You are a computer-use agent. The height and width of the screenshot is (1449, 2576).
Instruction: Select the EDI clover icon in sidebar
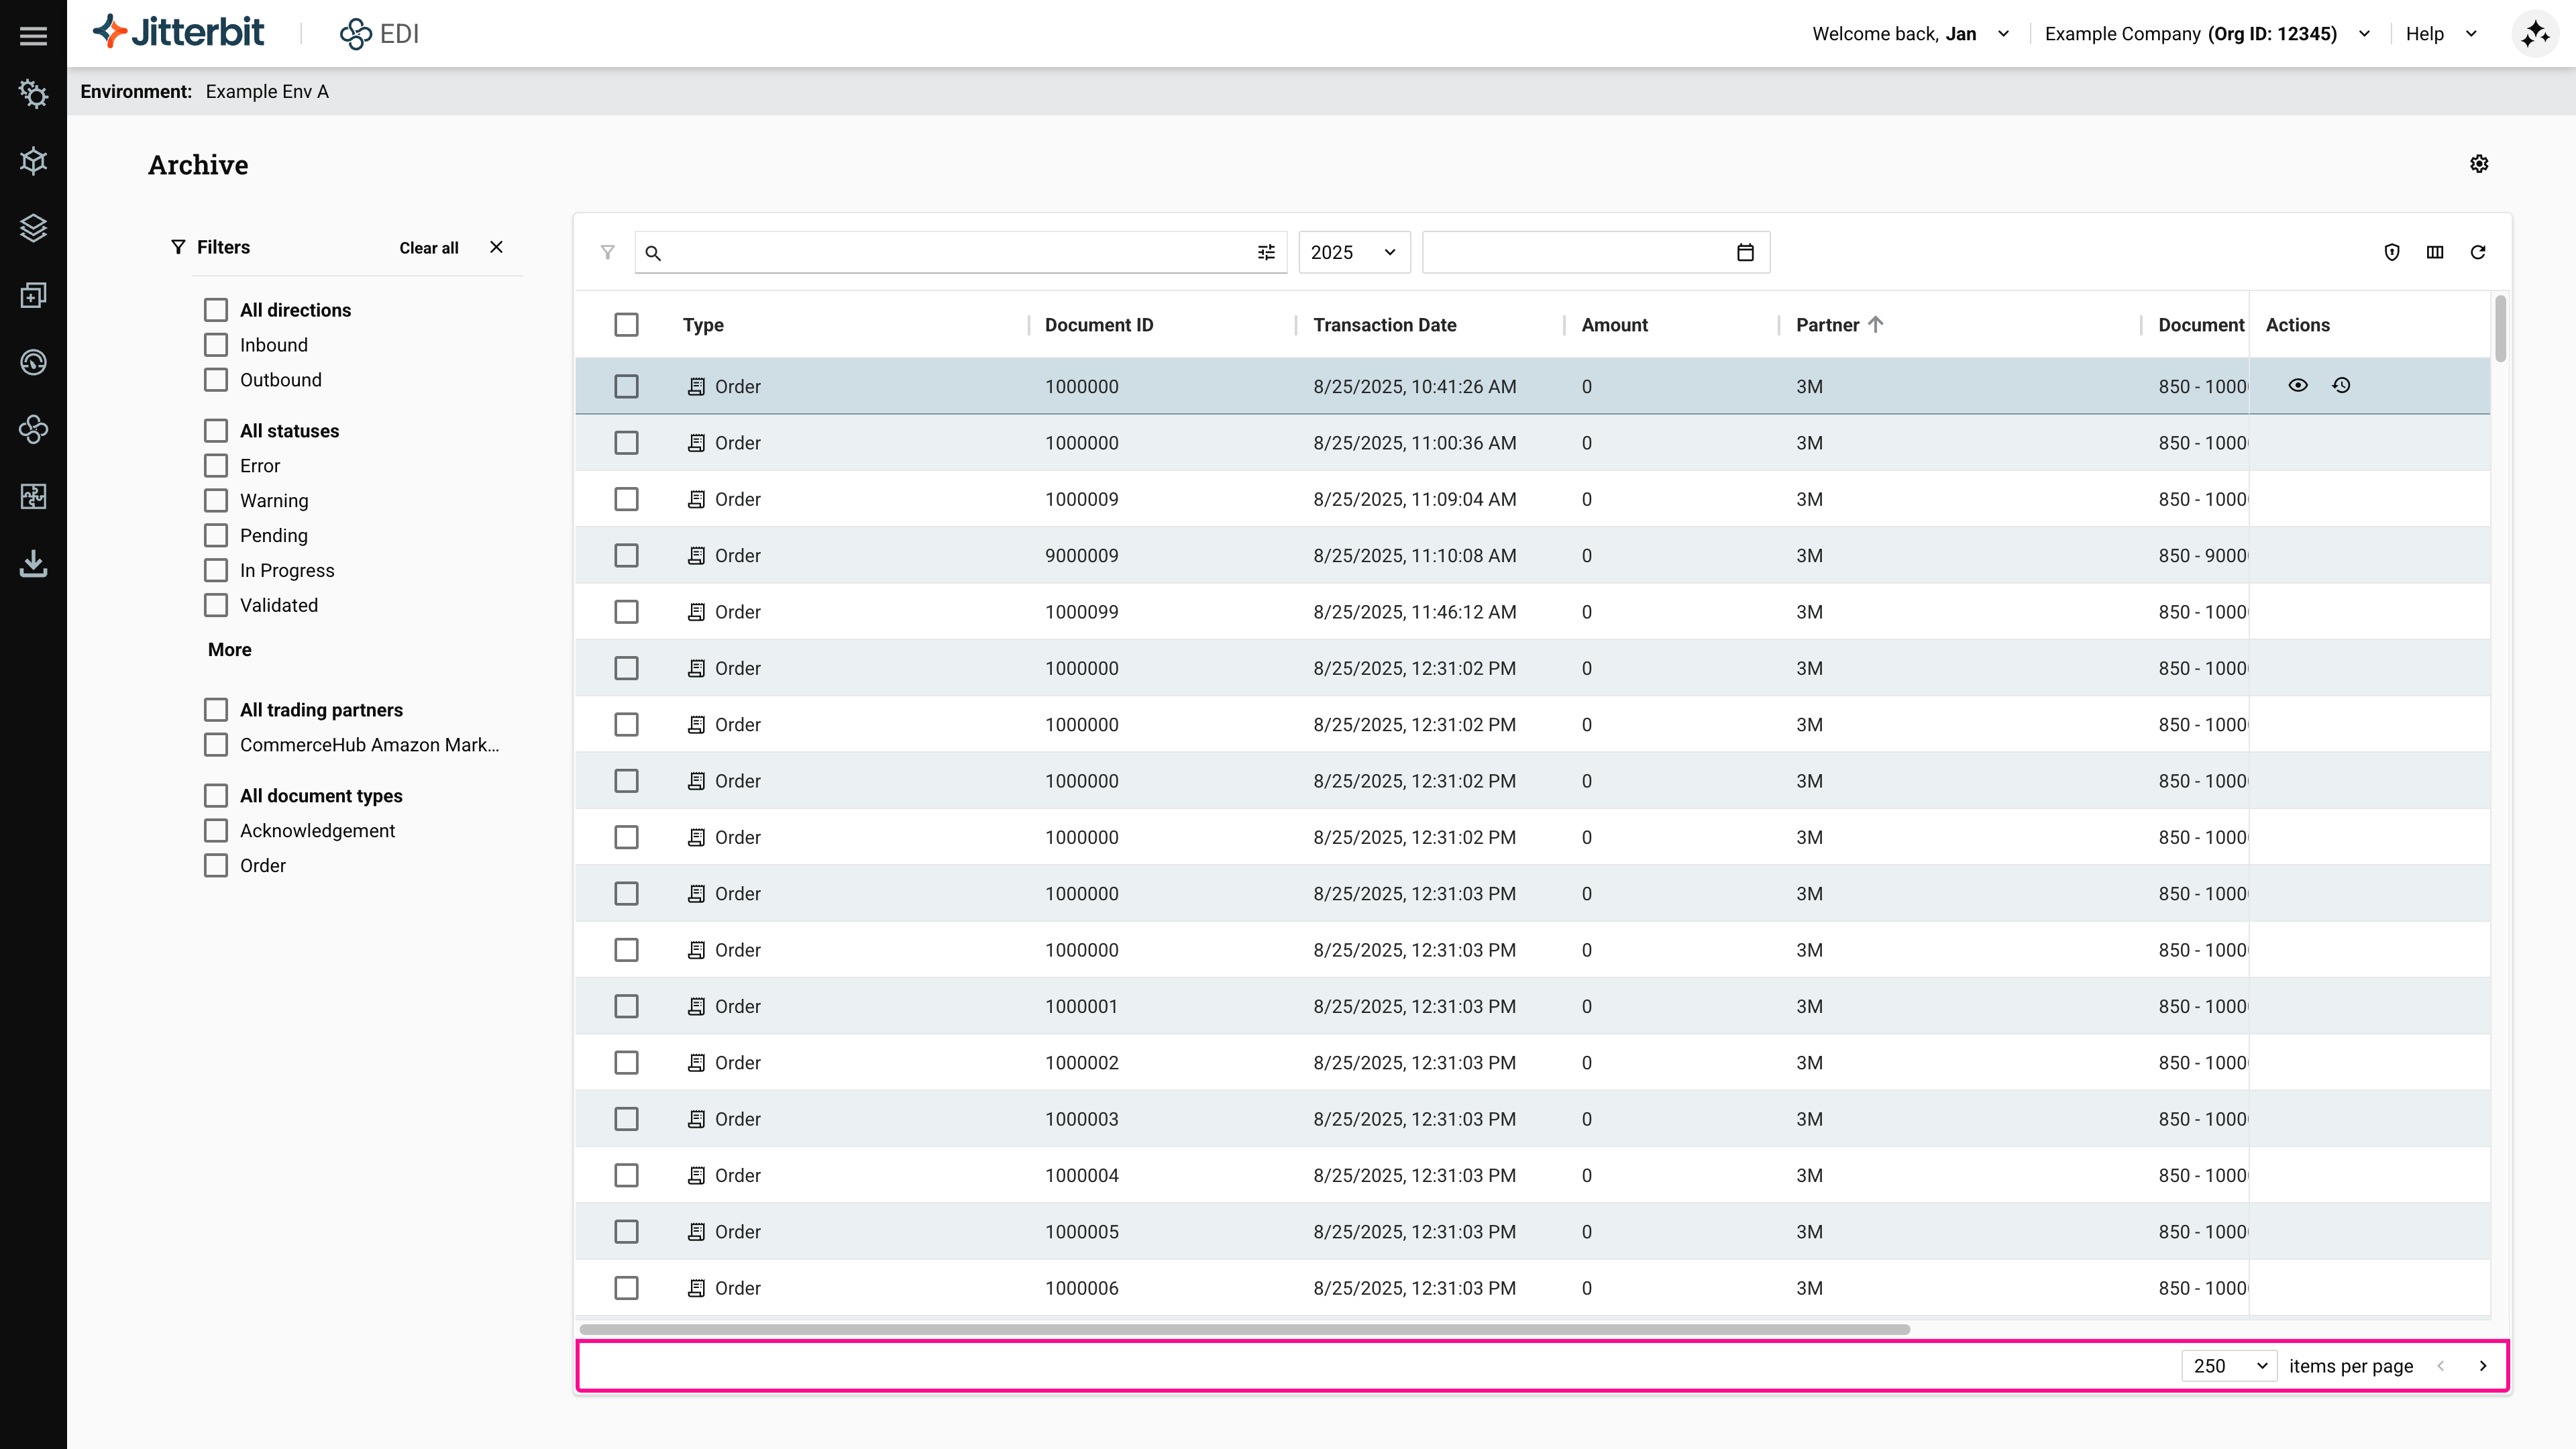[33, 429]
